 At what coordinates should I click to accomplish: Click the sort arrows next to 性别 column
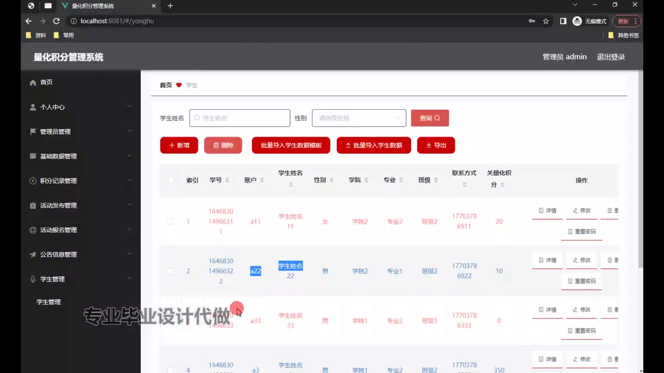click(x=331, y=180)
